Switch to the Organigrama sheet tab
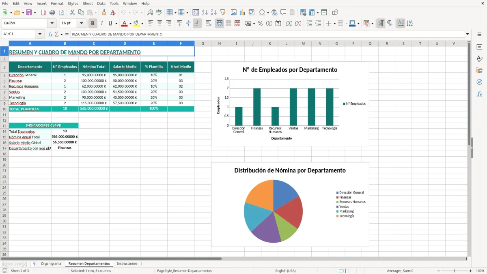487x274 pixels. click(x=51, y=264)
